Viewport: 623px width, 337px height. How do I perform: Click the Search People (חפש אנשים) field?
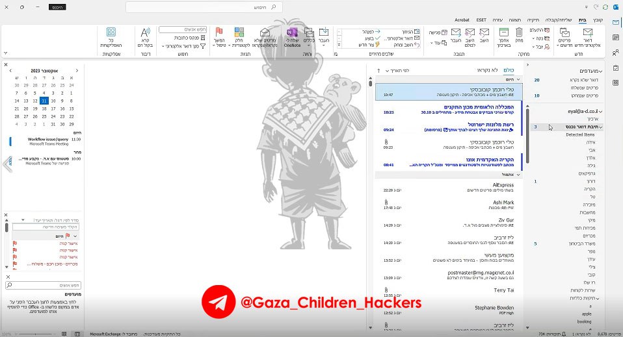coord(182,29)
